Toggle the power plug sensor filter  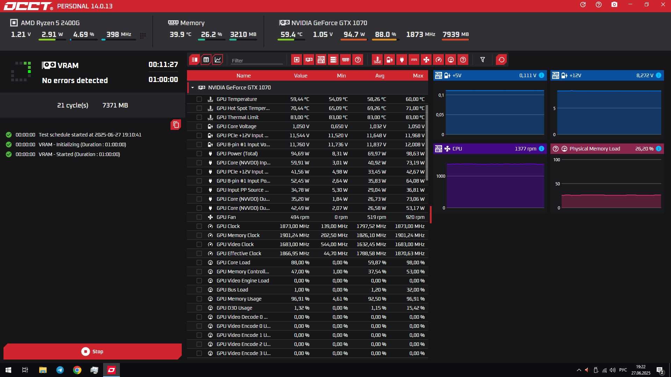click(402, 60)
